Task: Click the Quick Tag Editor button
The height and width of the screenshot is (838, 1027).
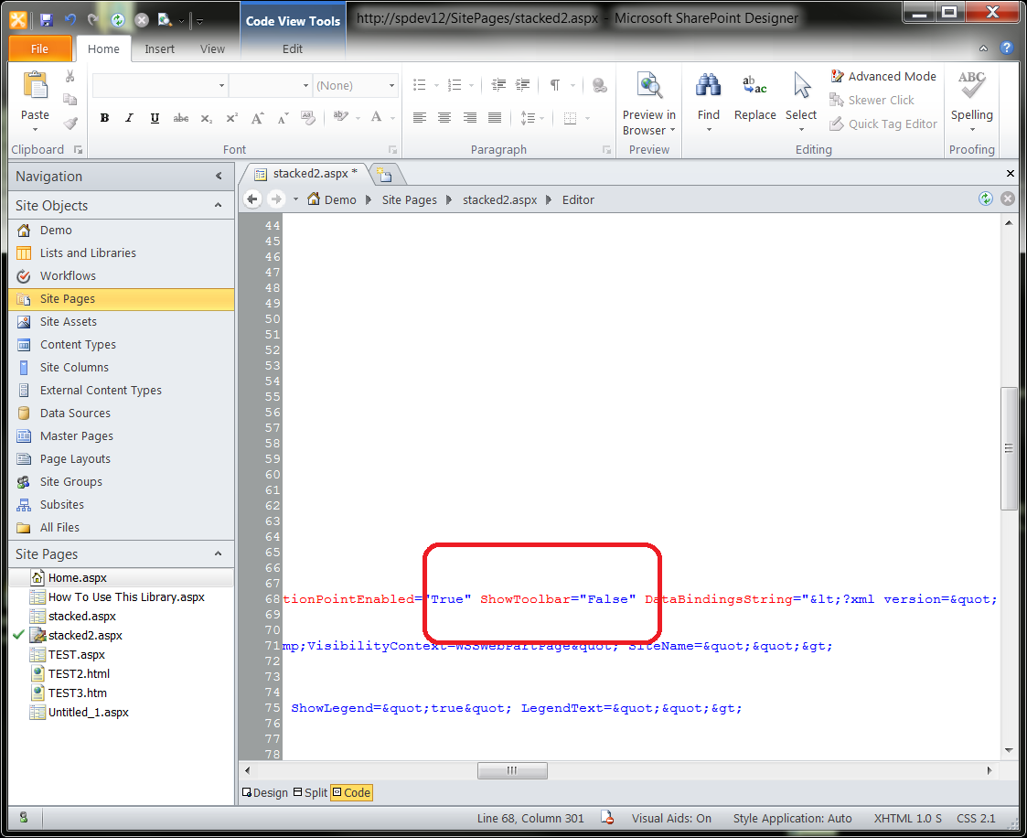Action: 883,124
